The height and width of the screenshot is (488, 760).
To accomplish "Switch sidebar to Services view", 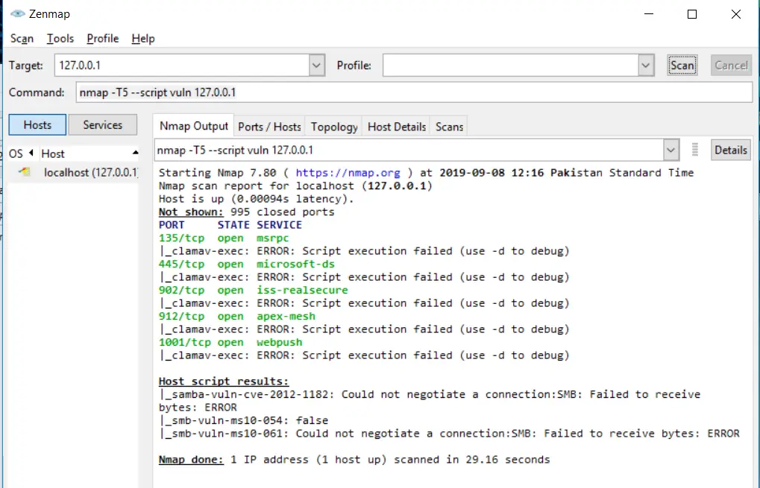I will (x=103, y=125).
